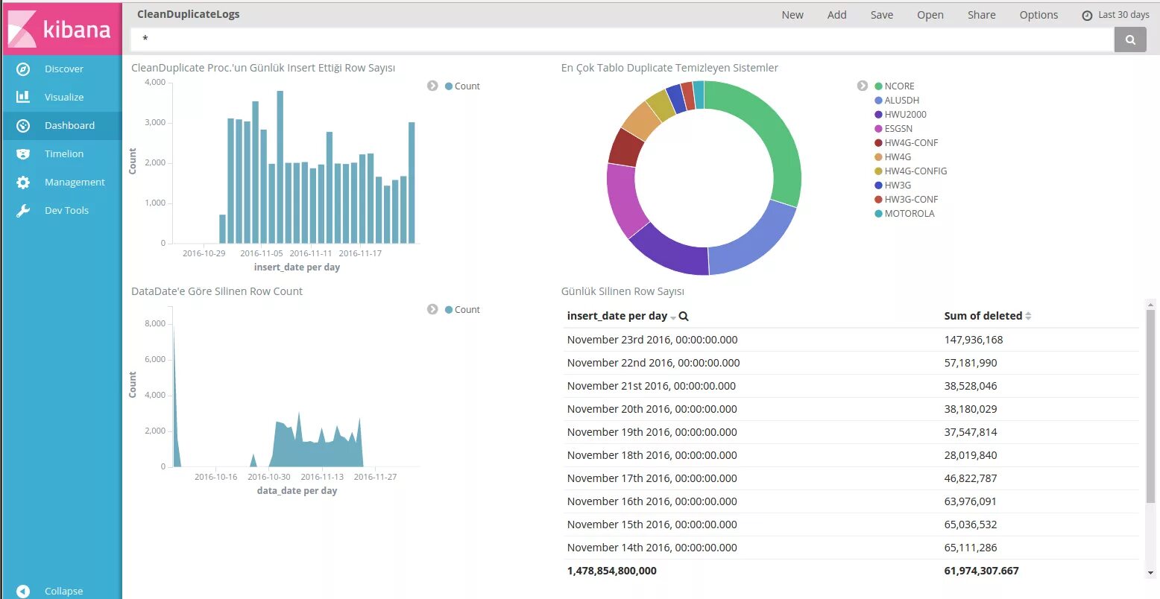This screenshot has width=1160, height=599.
Task: Click the Kibana logo
Action: (61, 28)
